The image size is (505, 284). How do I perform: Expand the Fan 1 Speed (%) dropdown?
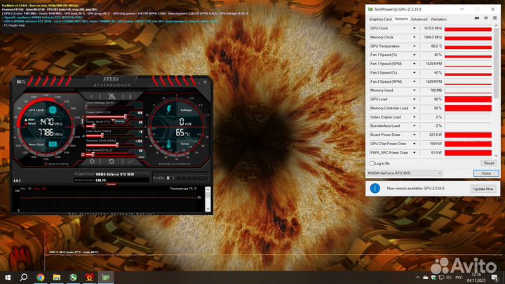[x=415, y=55]
